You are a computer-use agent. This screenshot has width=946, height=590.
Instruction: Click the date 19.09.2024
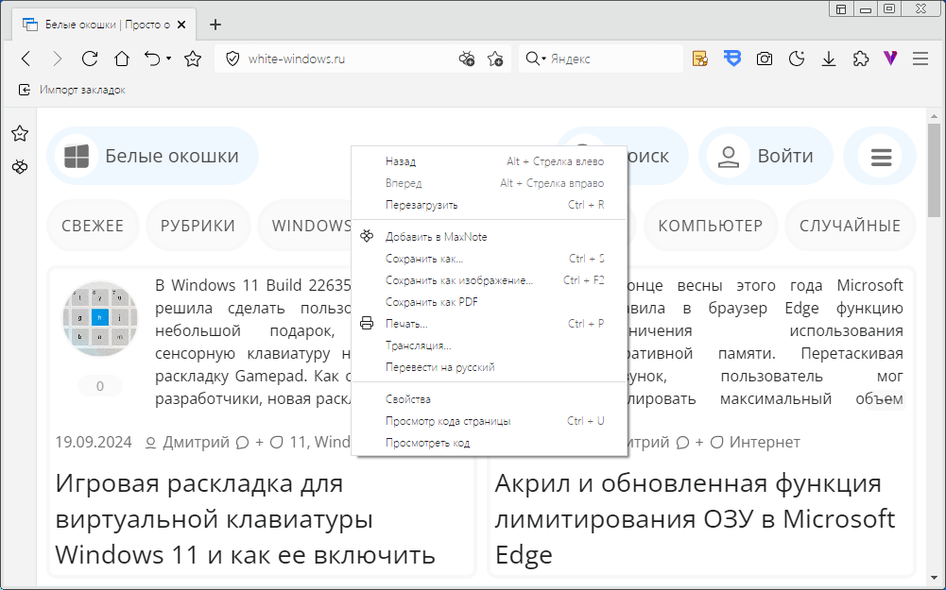[94, 442]
